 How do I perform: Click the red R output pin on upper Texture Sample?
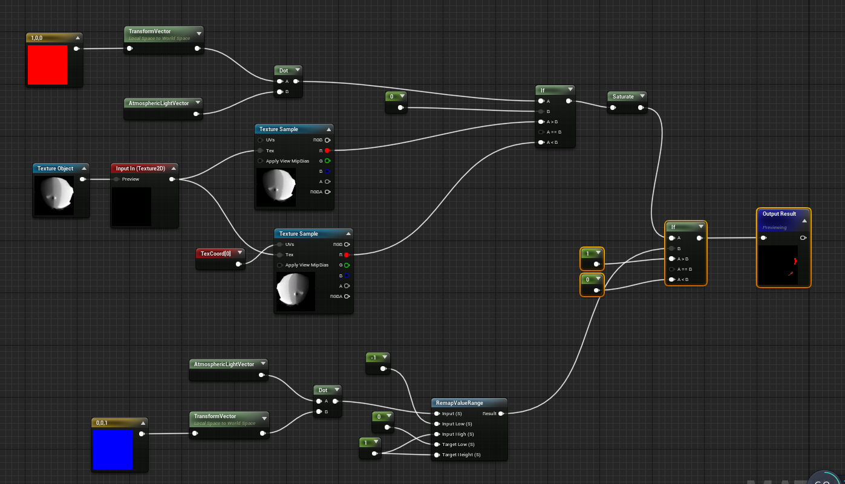(x=327, y=150)
